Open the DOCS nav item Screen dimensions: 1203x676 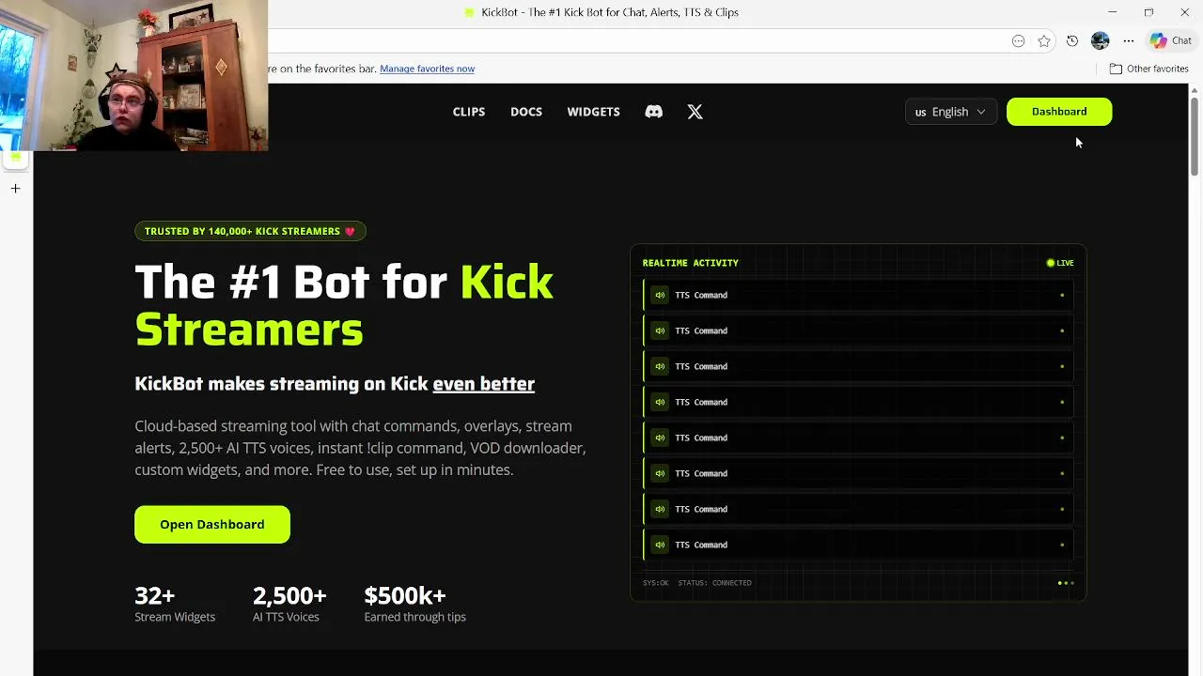526,112
